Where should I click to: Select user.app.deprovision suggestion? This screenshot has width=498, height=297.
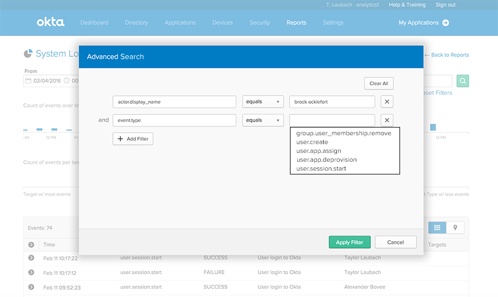(326, 160)
